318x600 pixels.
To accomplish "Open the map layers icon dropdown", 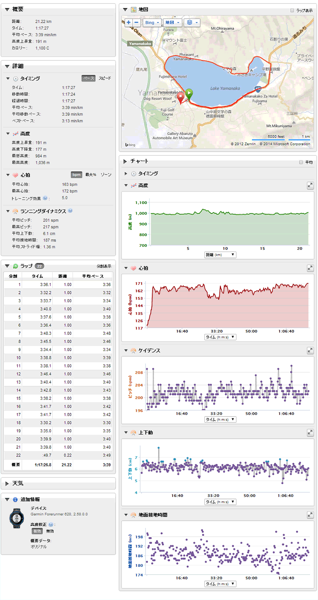I will 192,23.
